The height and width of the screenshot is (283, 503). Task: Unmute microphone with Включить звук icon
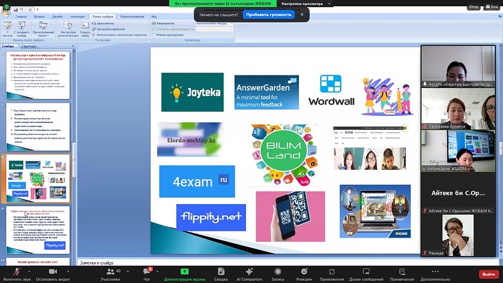17,272
